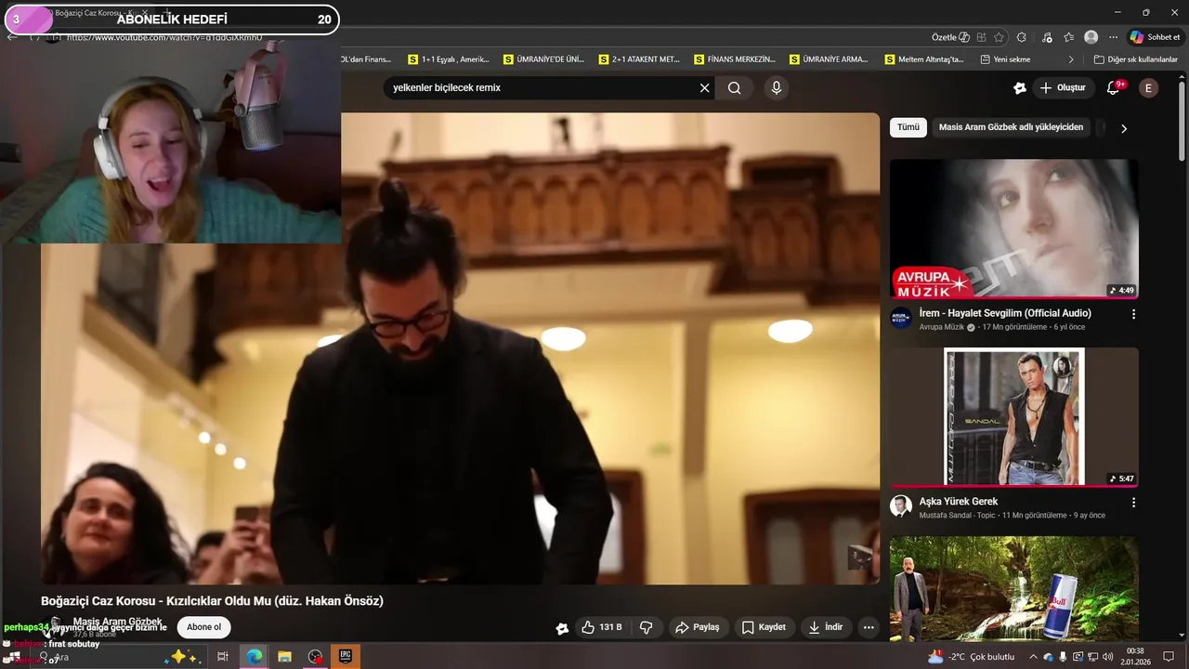
Task: Open the İrem Hayalet Sevgilim video thumbnail
Action: [1014, 230]
